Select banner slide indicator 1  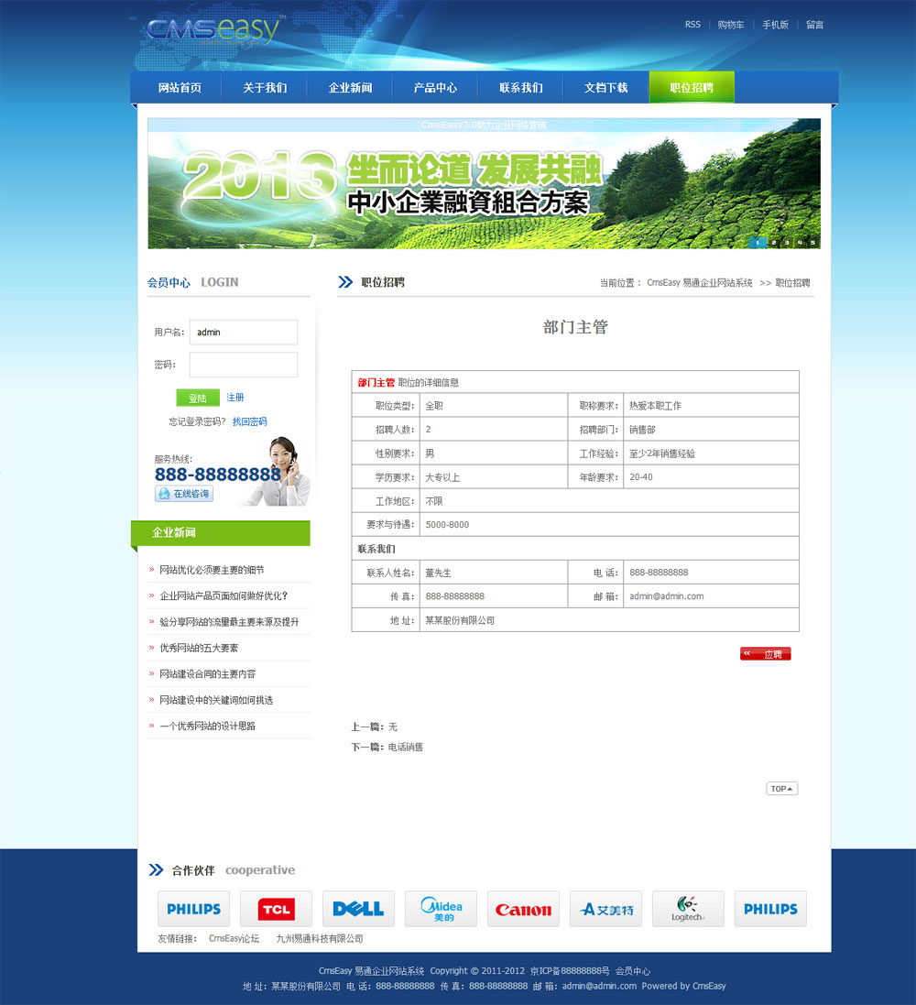[x=758, y=243]
